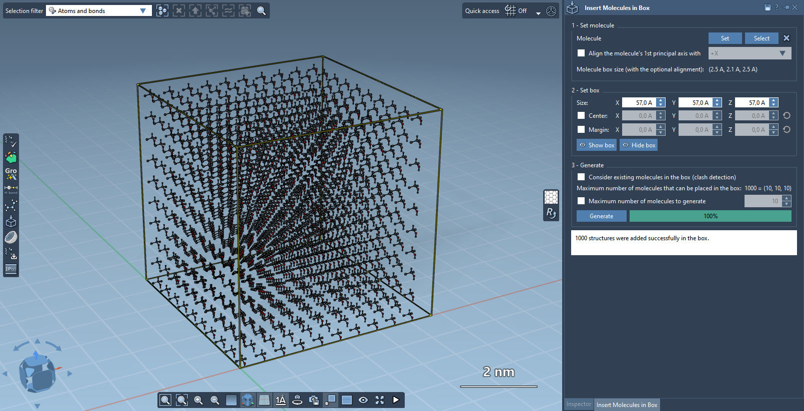The image size is (804, 411).
Task: Click the search magnifier in selection toolbar
Action: pyautogui.click(x=261, y=10)
